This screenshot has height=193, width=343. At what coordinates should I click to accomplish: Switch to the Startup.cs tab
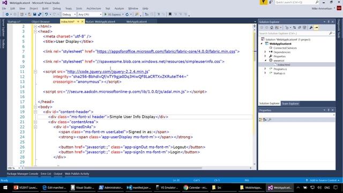14,21
